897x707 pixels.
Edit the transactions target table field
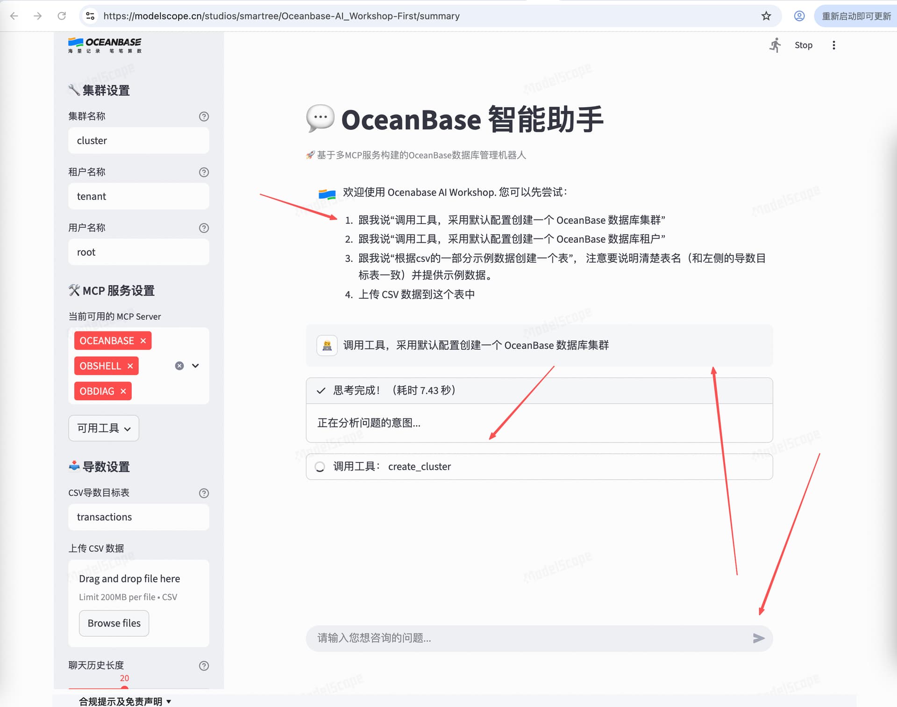click(x=139, y=517)
